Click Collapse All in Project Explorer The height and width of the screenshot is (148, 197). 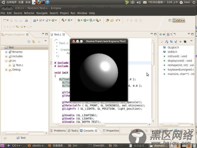(x=29, y=41)
